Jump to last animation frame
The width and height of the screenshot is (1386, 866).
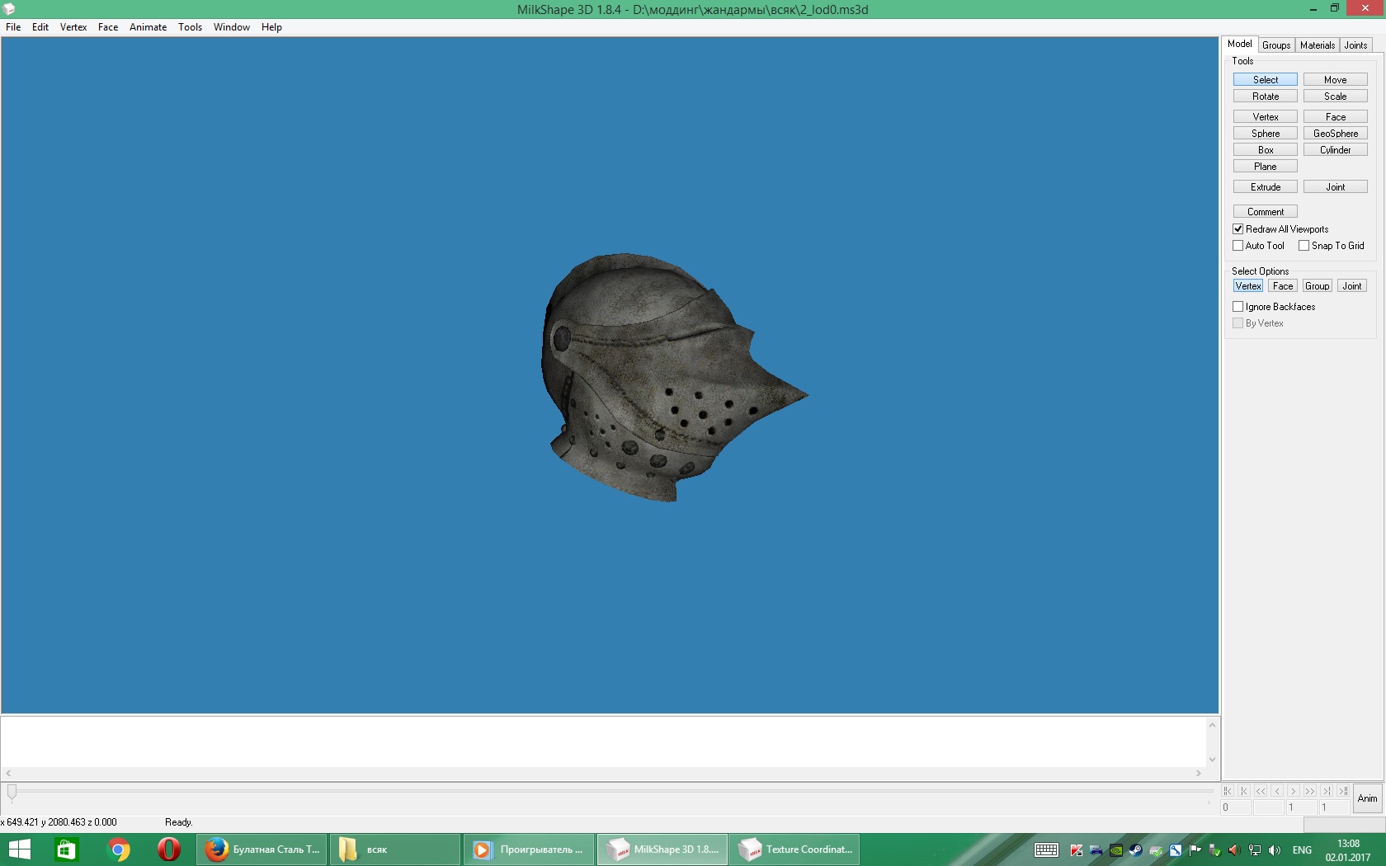(x=1343, y=791)
